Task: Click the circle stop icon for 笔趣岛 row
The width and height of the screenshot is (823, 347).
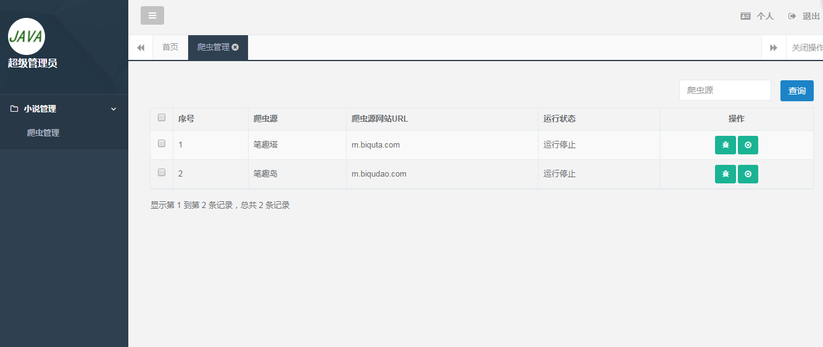Action: [748, 174]
